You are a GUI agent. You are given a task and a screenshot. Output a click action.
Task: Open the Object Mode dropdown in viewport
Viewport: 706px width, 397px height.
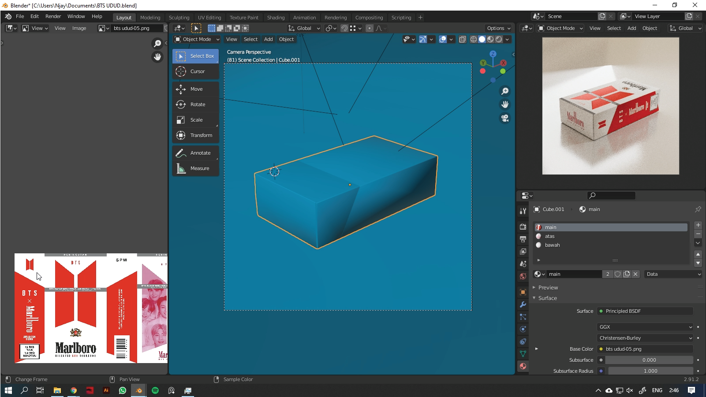click(x=197, y=39)
